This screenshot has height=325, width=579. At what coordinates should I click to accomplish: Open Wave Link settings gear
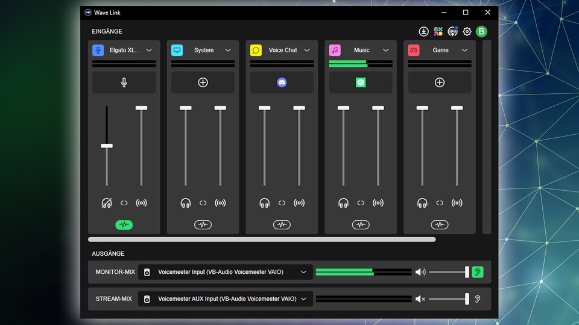coord(467,32)
